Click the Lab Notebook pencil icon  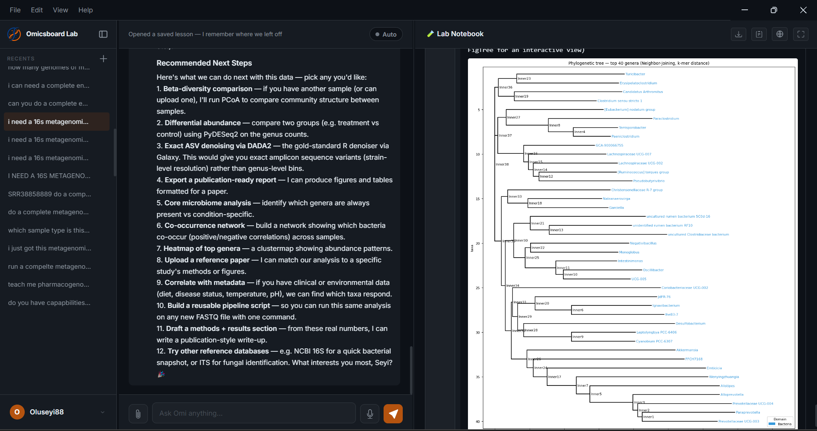(x=430, y=34)
